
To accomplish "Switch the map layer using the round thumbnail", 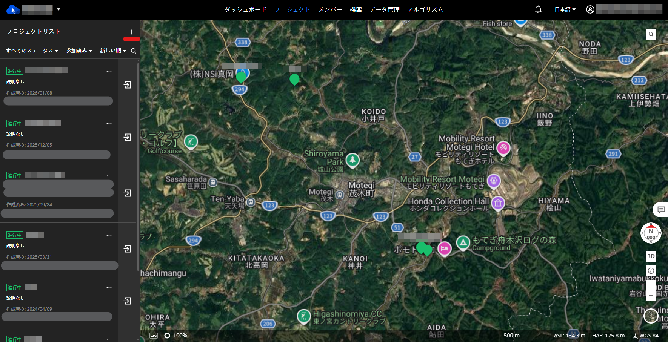I will [651, 316].
